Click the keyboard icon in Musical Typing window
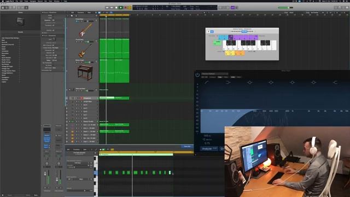The image size is (350, 197). [208, 32]
